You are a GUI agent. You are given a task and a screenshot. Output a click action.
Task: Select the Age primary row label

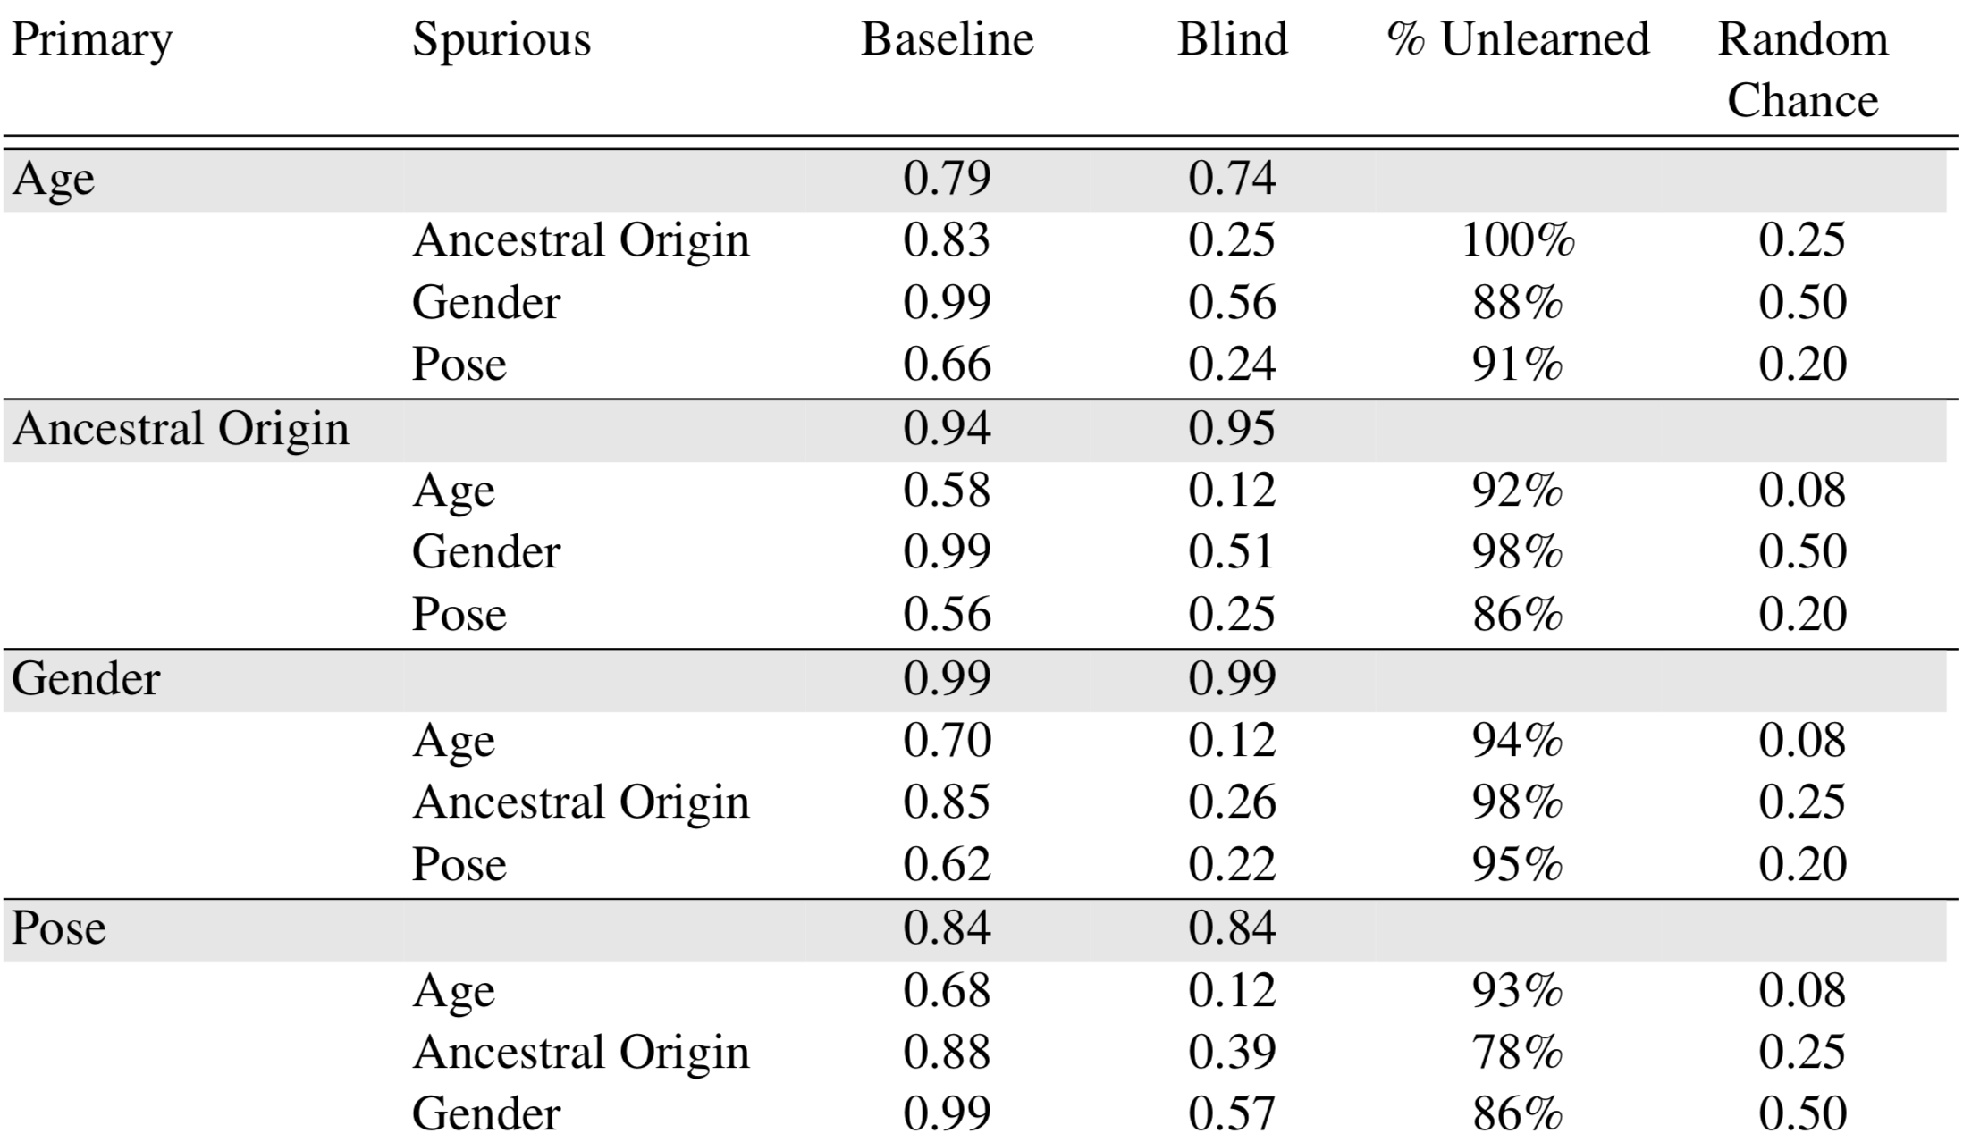pos(53,181)
